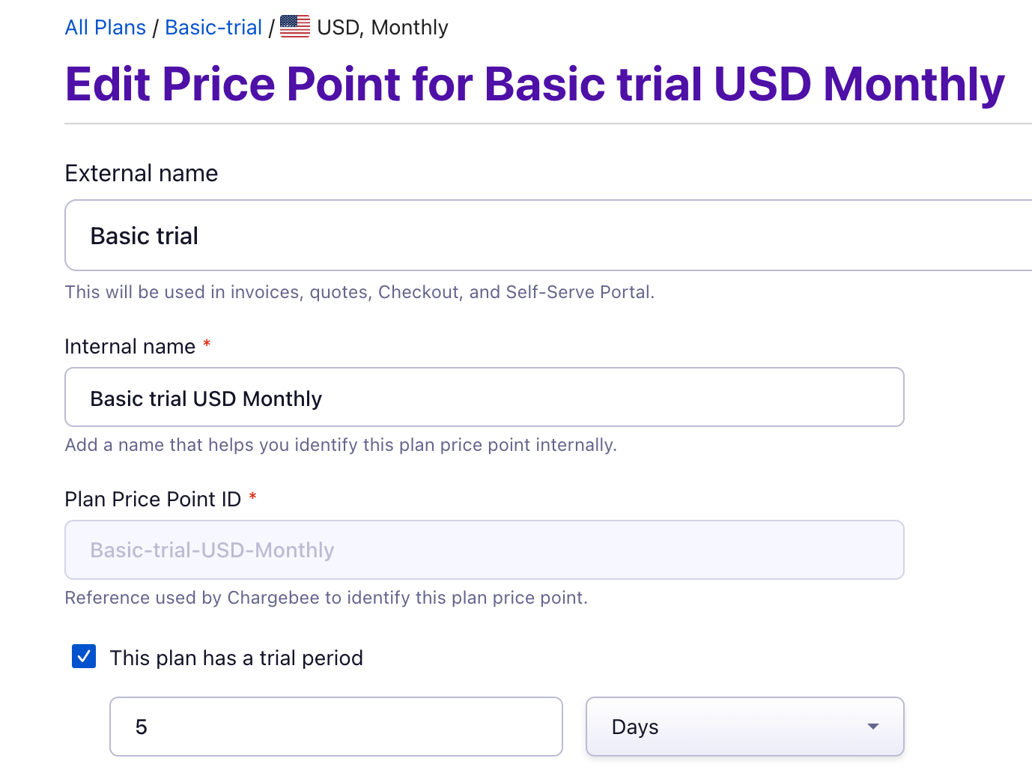Open the Days unit dropdown
This screenshot has width=1032, height=773.
point(745,727)
